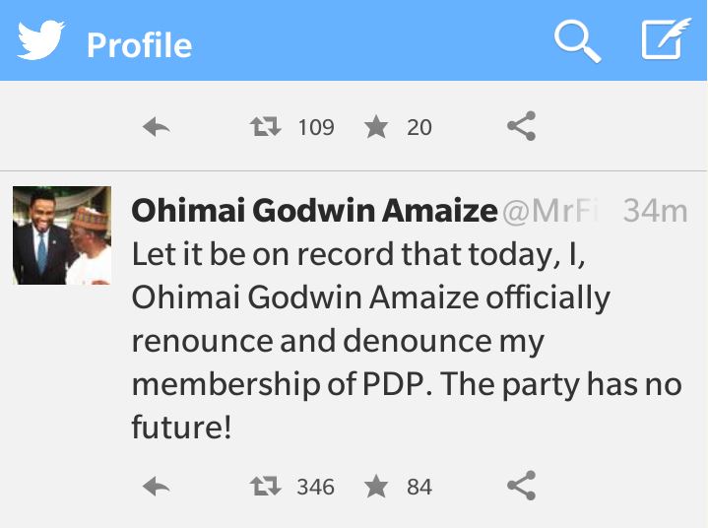Click the 84 favorites count number

[x=419, y=487]
